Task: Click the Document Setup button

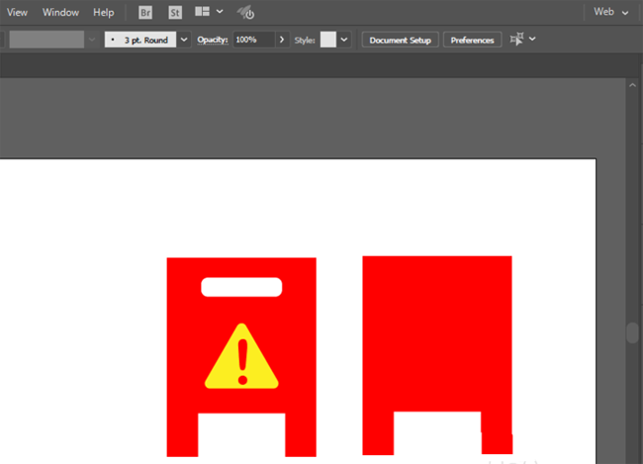Action: click(x=401, y=40)
